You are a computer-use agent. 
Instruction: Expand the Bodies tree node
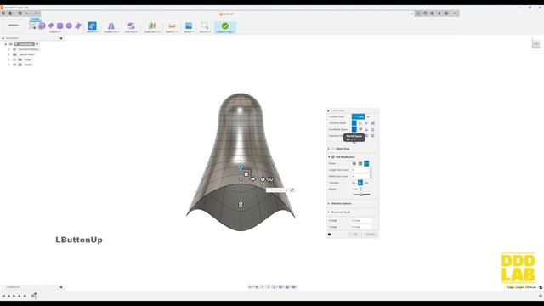[x=9, y=65]
